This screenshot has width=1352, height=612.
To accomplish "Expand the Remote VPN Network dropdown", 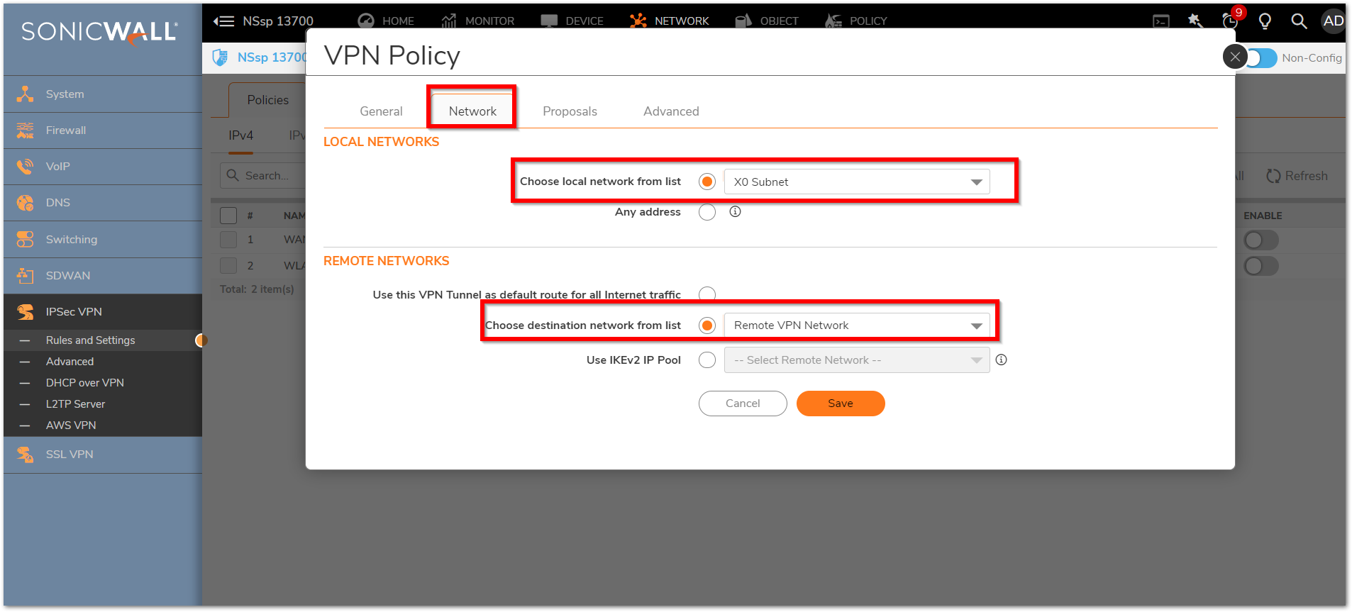I will point(856,326).
